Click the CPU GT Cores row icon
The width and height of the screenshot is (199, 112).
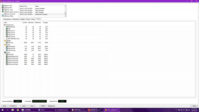(x=7, y=50)
